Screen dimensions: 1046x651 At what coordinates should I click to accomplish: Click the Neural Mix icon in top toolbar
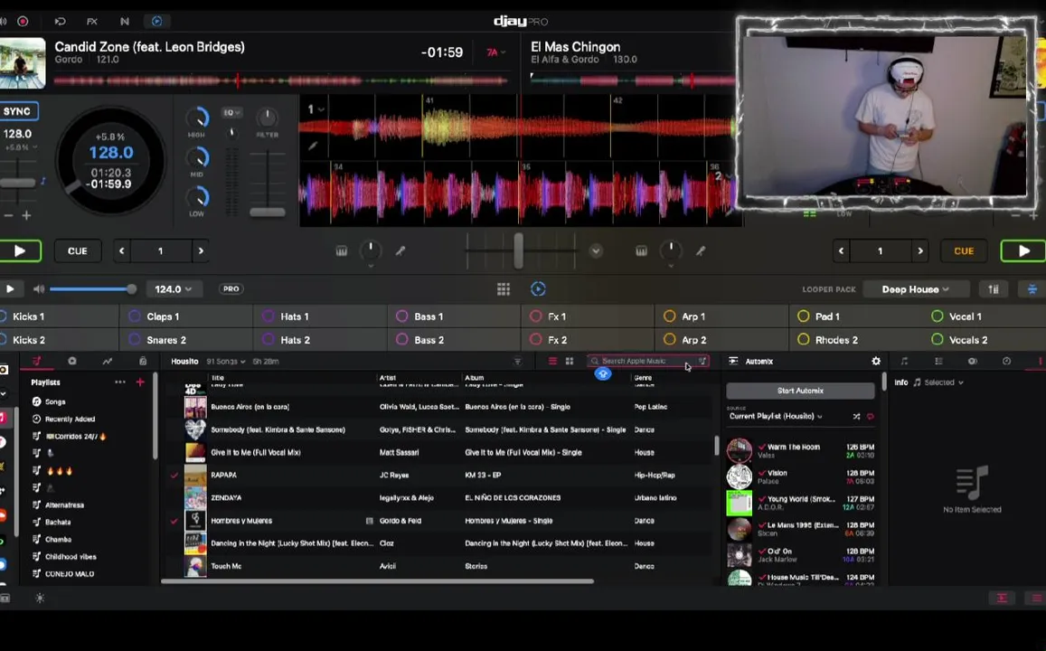(125, 22)
